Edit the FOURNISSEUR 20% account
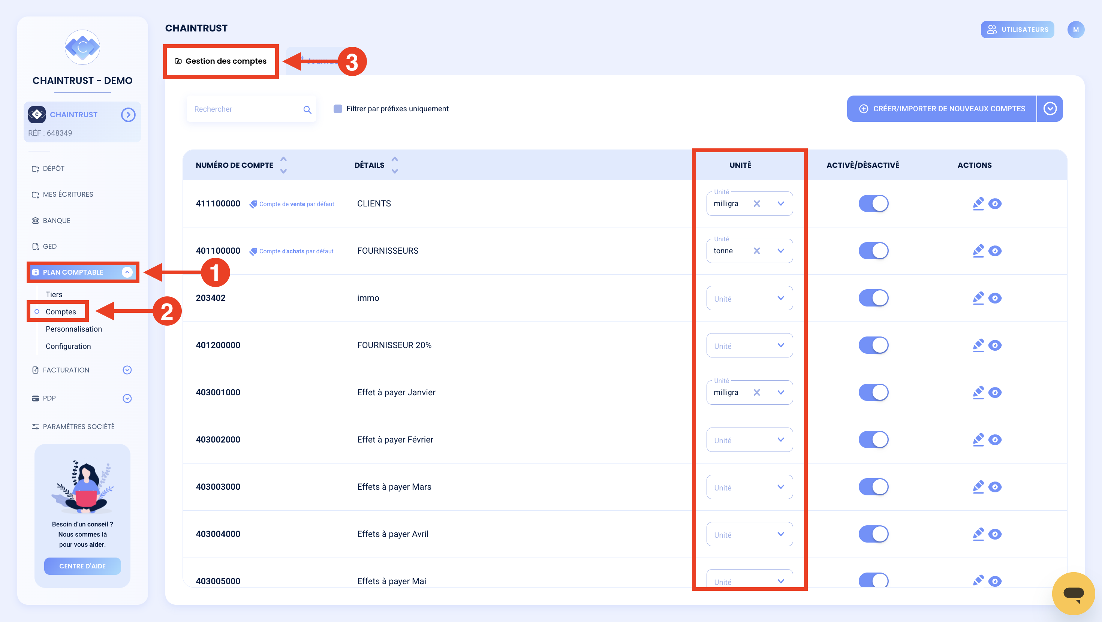 click(x=978, y=345)
